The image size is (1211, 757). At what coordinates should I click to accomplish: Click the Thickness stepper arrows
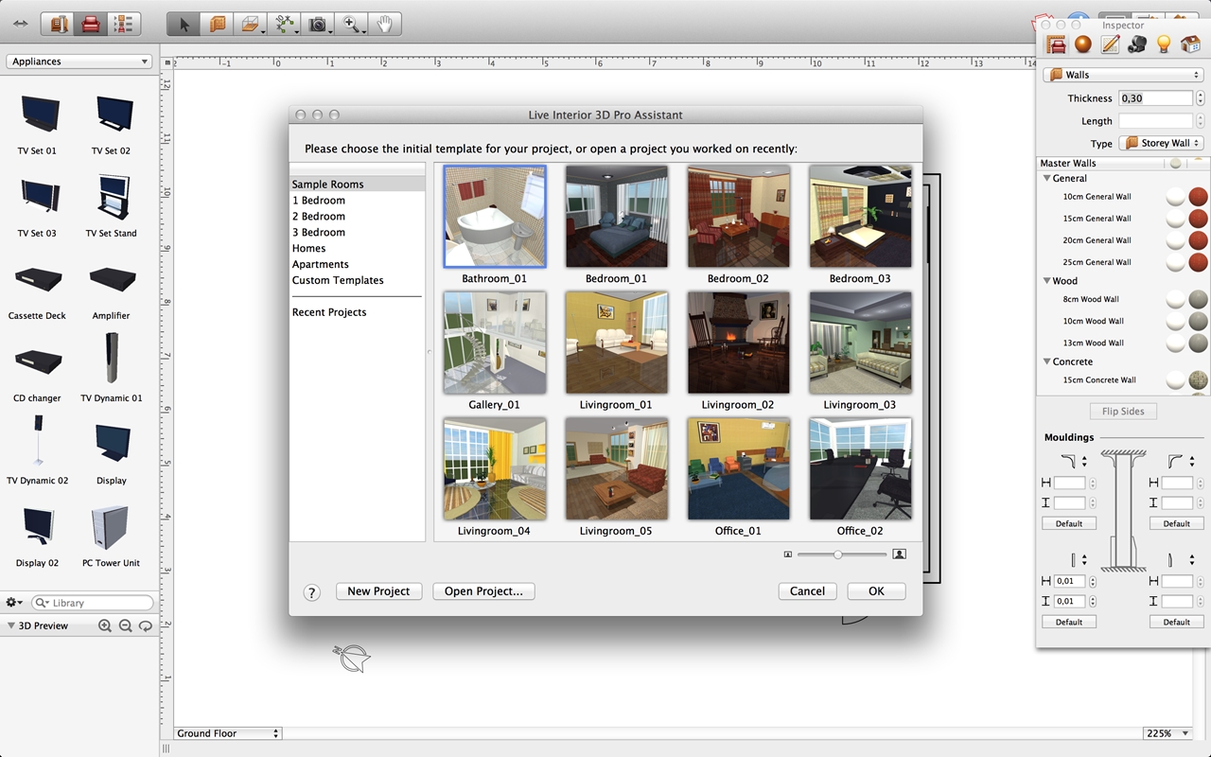coord(1200,97)
